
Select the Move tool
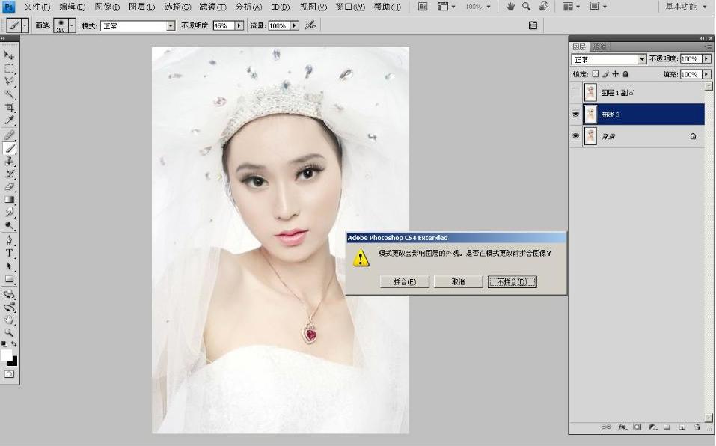[9, 55]
